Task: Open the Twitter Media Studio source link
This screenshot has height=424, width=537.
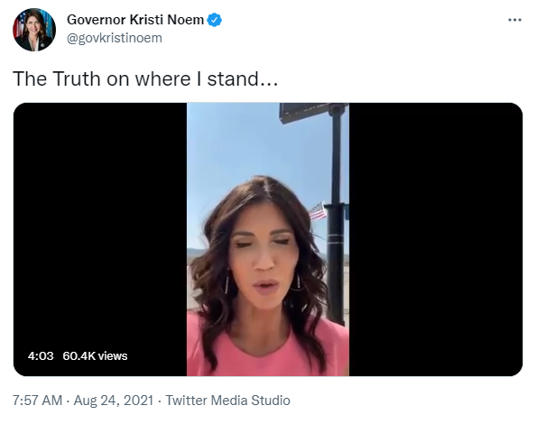Action: click(x=227, y=400)
